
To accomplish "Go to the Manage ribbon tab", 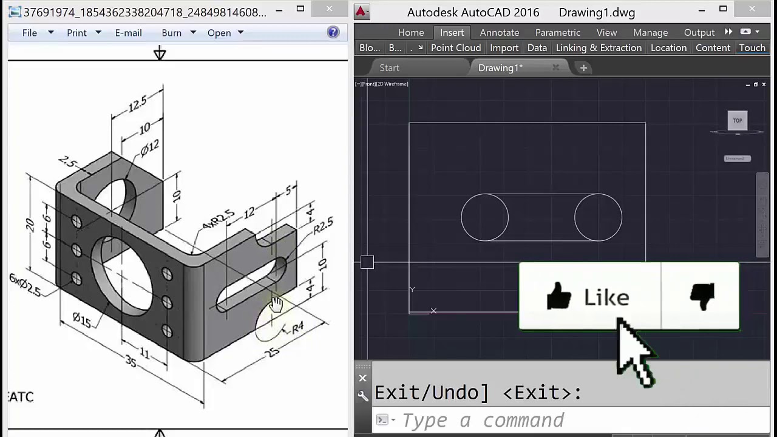I will [650, 32].
